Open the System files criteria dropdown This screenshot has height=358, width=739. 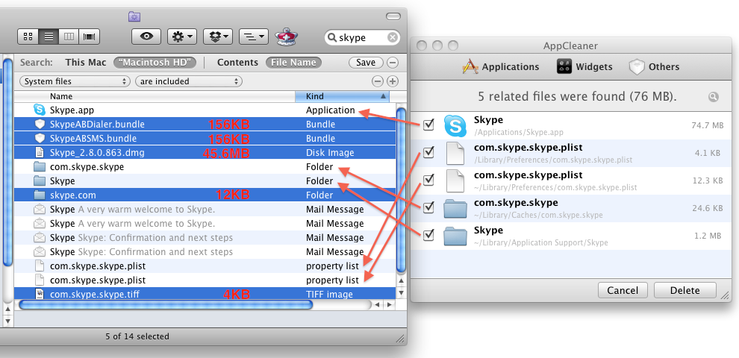point(75,81)
